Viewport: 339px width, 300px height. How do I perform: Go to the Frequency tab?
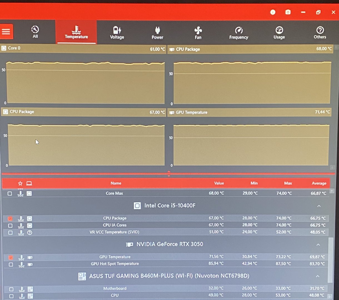click(239, 33)
